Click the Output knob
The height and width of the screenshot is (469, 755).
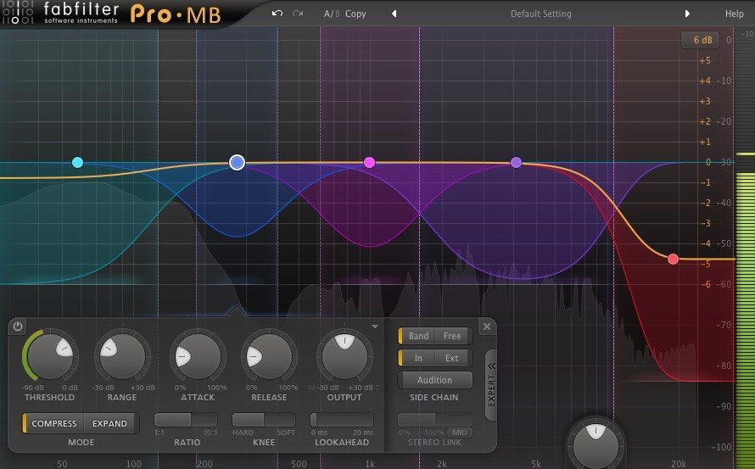(344, 356)
